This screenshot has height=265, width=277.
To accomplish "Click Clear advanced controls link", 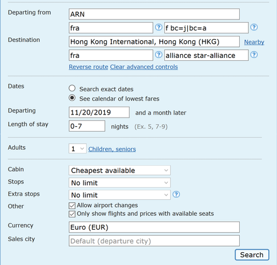I will [x=144, y=67].
